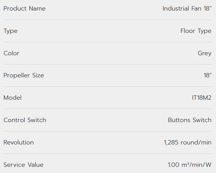
Task: Select the Floor Type value
Action: click(x=196, y=31)
